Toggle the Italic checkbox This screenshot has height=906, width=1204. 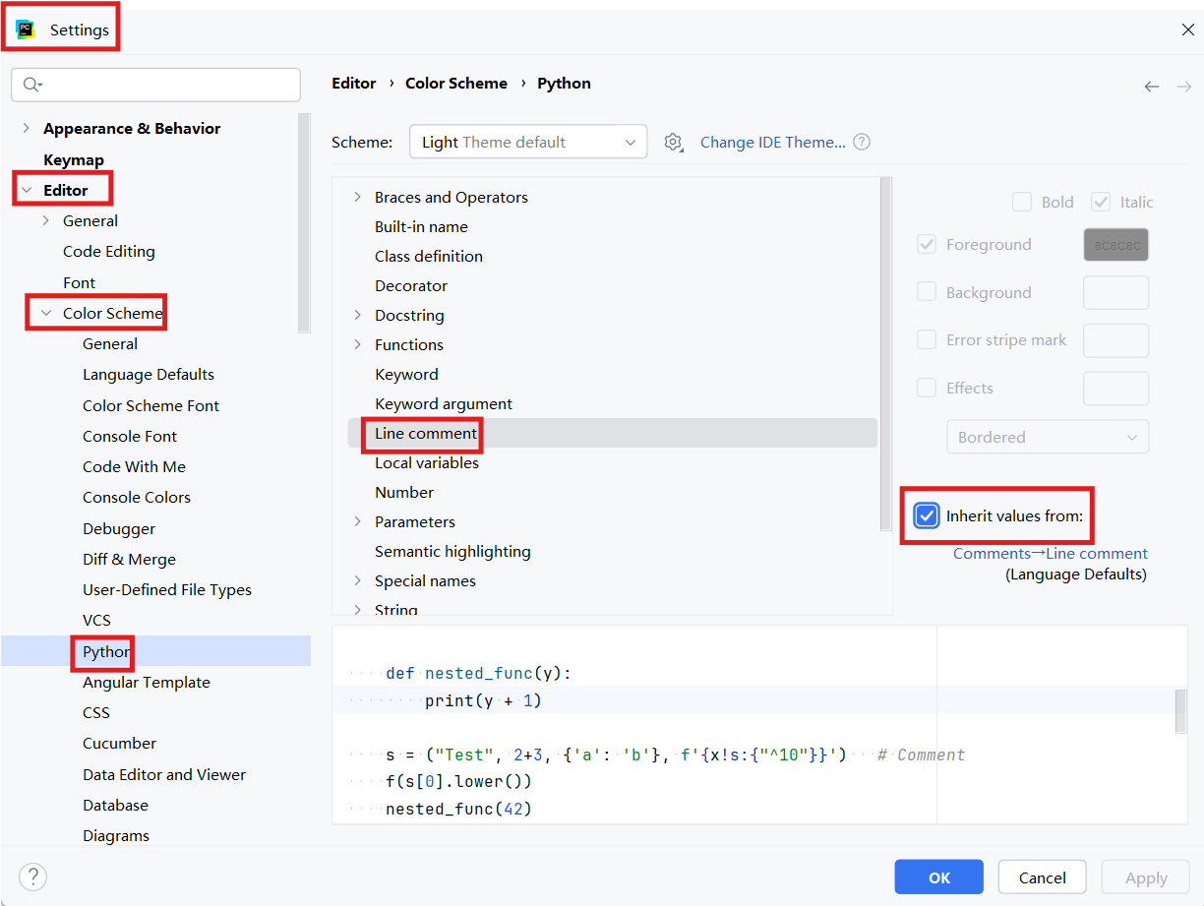coord(1101,202)
